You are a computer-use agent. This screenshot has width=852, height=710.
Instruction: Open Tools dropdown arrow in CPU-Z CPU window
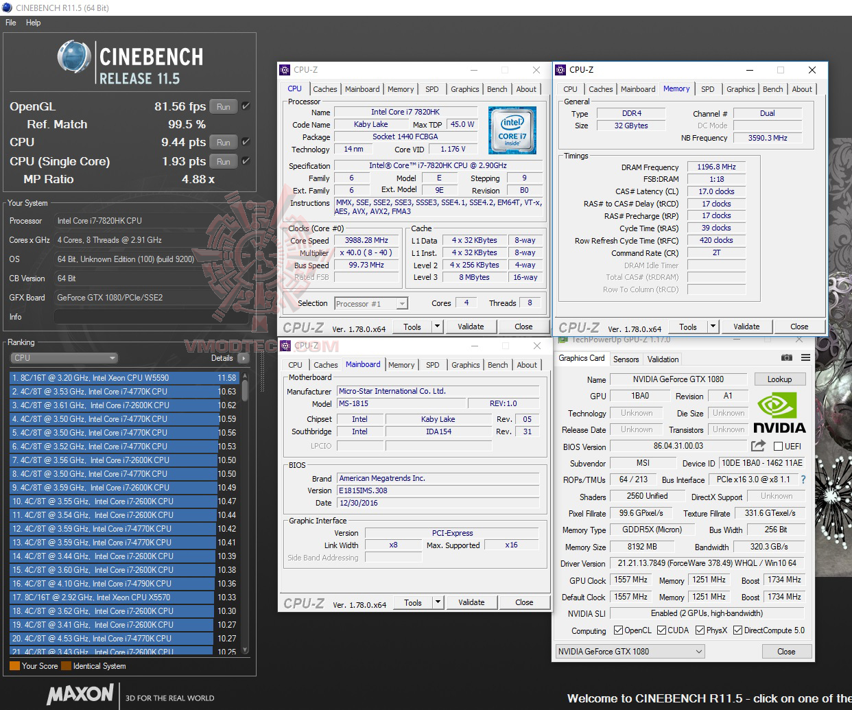438,327
